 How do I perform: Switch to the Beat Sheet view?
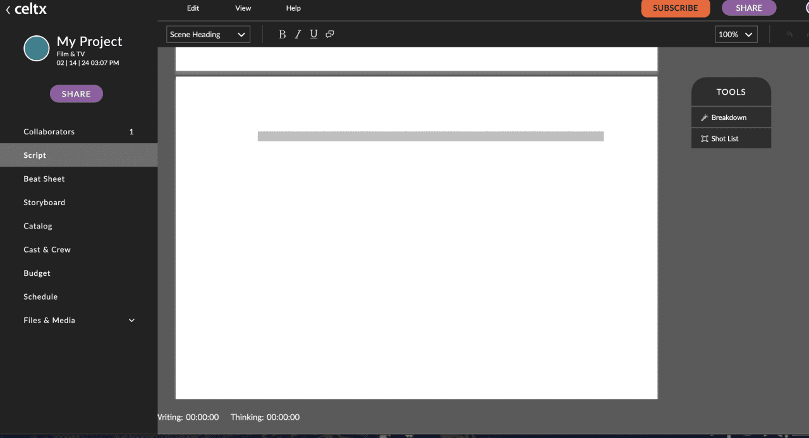point(44,179)
